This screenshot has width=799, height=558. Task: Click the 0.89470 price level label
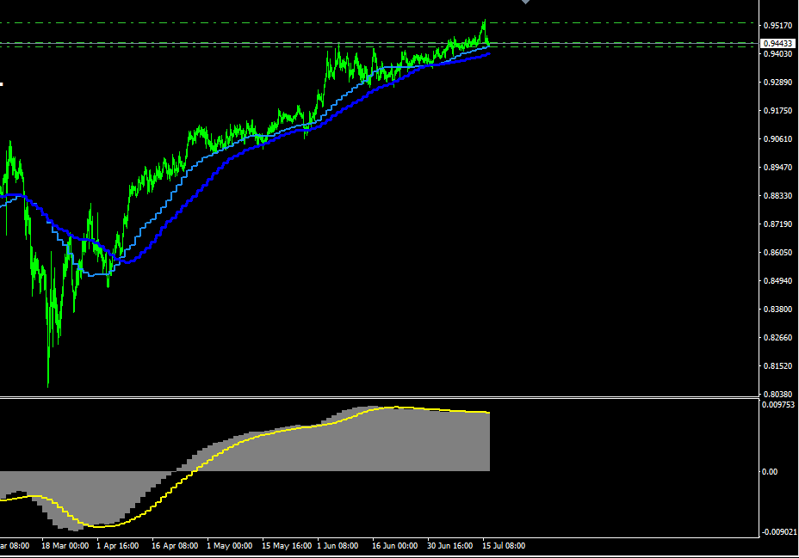point(777,168)
